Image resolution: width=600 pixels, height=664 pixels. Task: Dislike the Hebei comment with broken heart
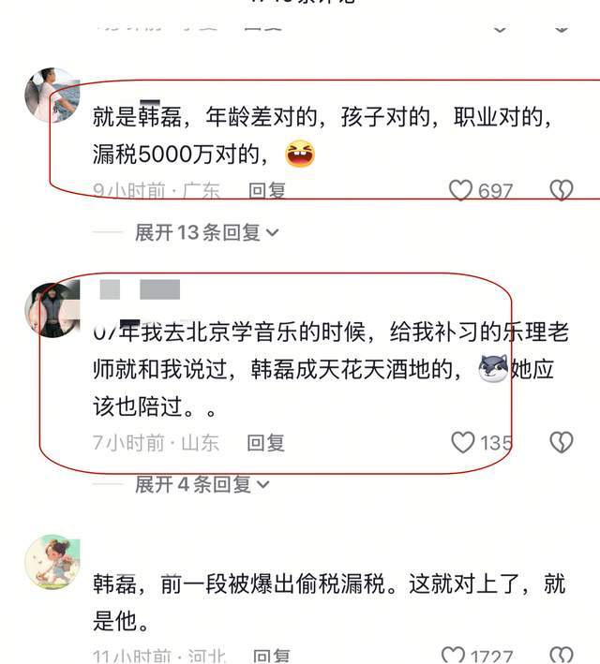tap(562, 656)
